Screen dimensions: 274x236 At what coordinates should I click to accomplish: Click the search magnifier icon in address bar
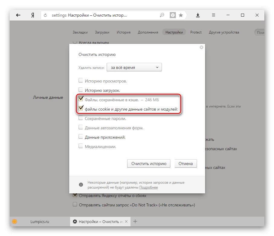point(162,15)
